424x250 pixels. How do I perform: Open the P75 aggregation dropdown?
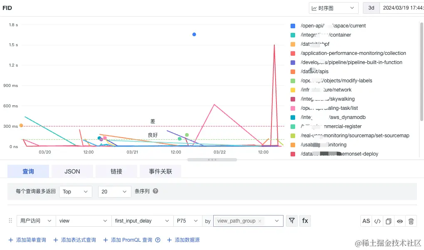click(187, 221)
